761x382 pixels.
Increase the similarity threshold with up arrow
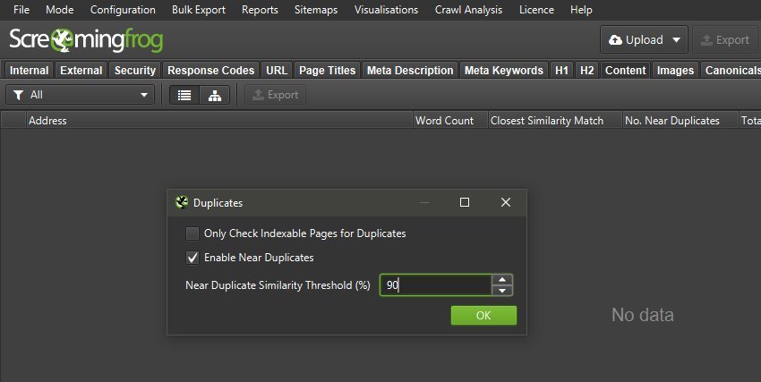coord(503,279)
